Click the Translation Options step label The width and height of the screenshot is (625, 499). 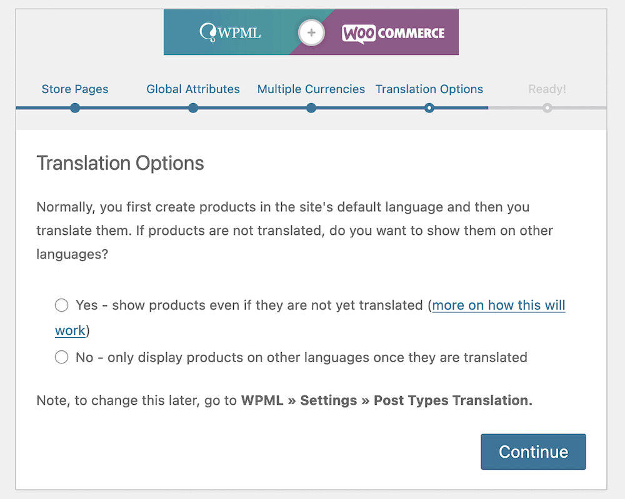pos(429,89)
